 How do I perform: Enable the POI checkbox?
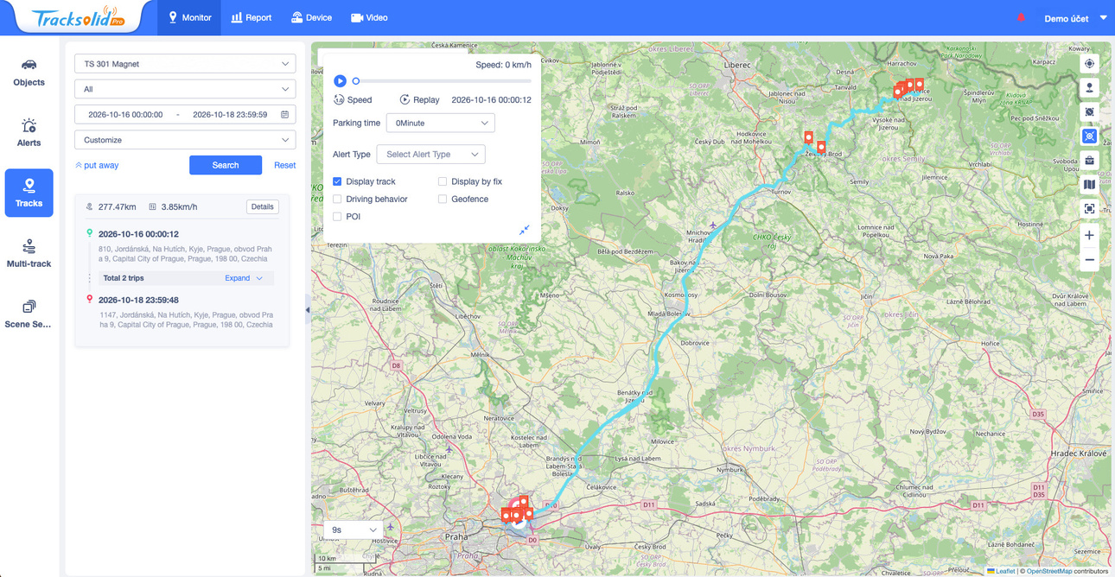click(x=337, y=216)
